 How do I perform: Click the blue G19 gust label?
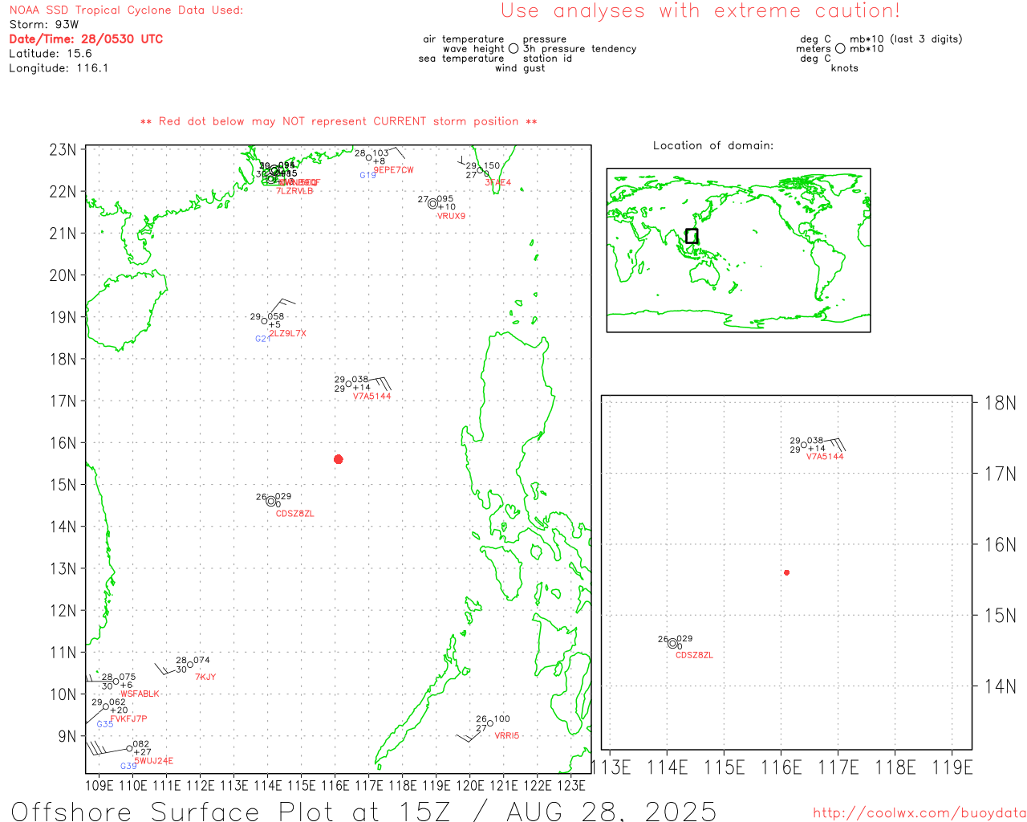point(367,176)
